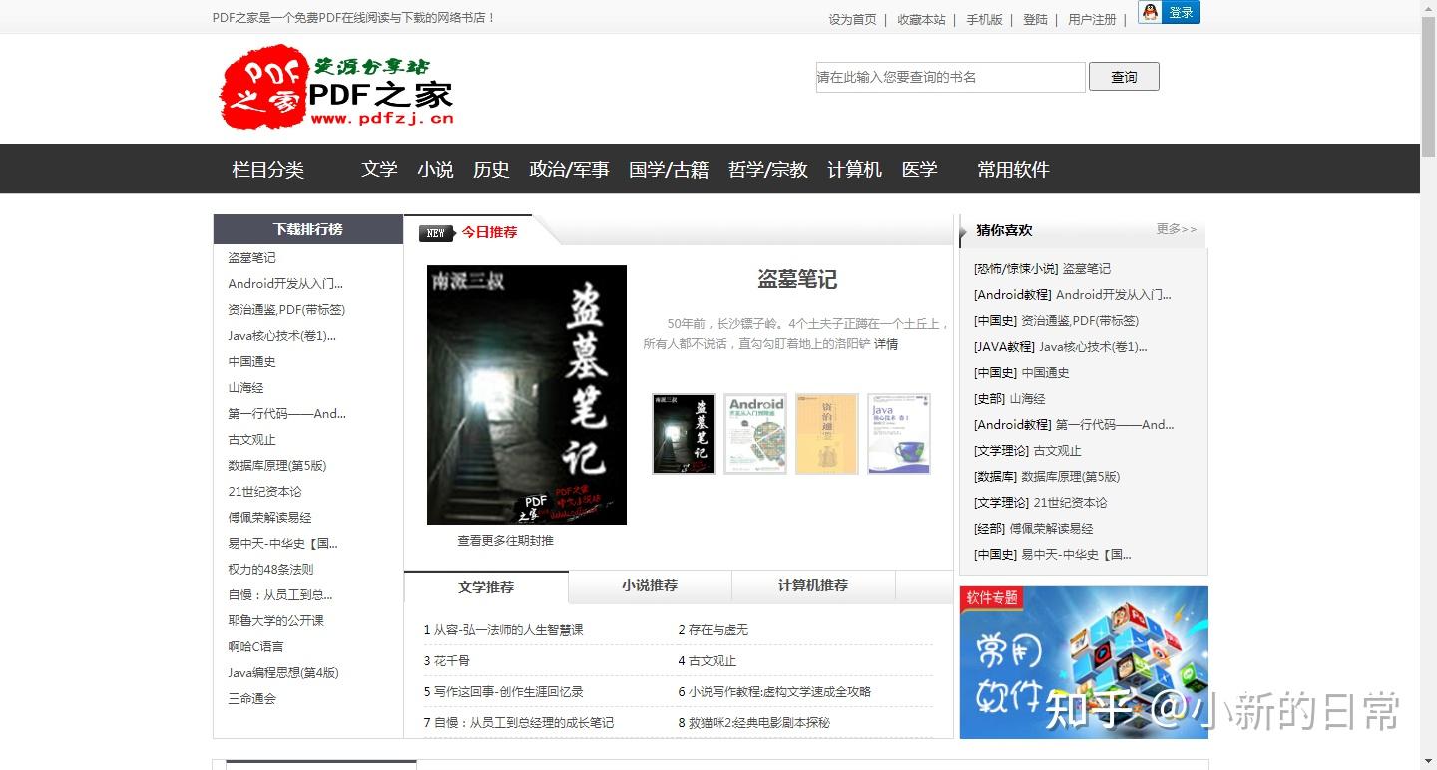Image resolution: width=1437 pixels, height=770 pixels.
Task: Click [数据库] category tag in 猜你喜欢
Action: (x=995, y=477)
